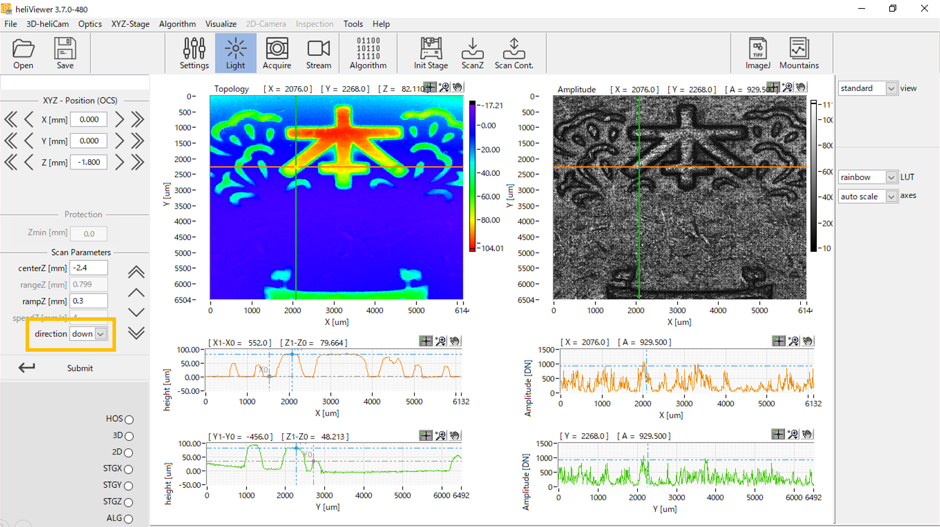Click the Submit button

[x=80, y=368]
